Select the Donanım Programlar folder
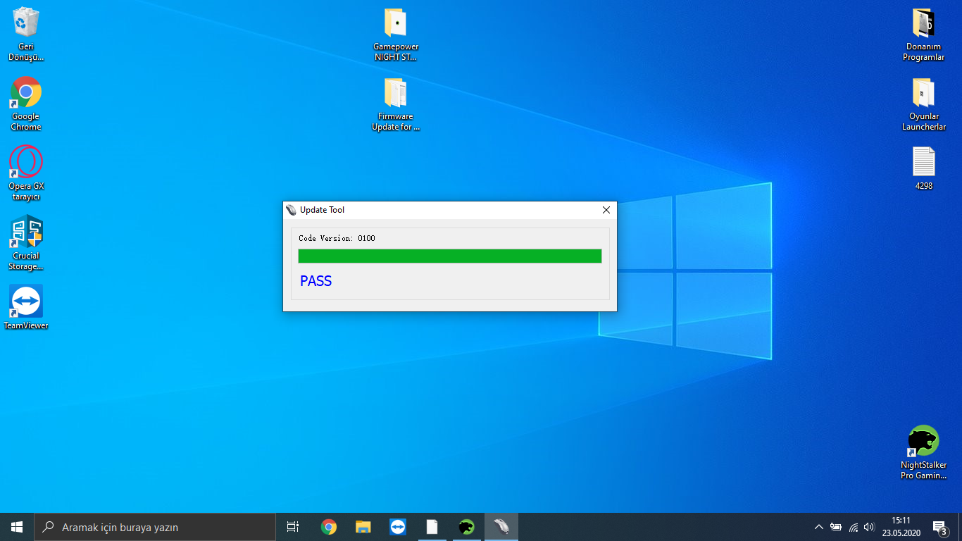The height and width of the screenshot is (541, 962). click(923, 34)
